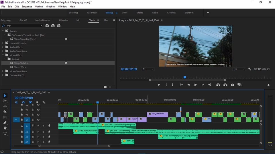The height and width of the screenshot is (154, 275).
Task: Mute audio track A1
Action: coord(38,126)
